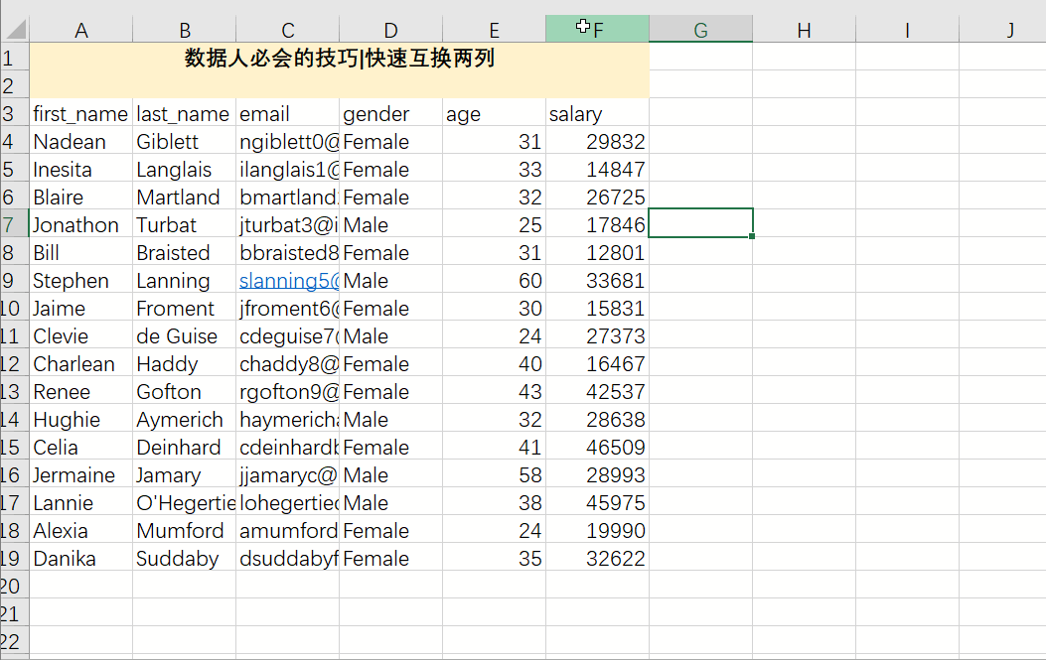Click the first_name header cell

pyautogui.click(x=80, y=113)
